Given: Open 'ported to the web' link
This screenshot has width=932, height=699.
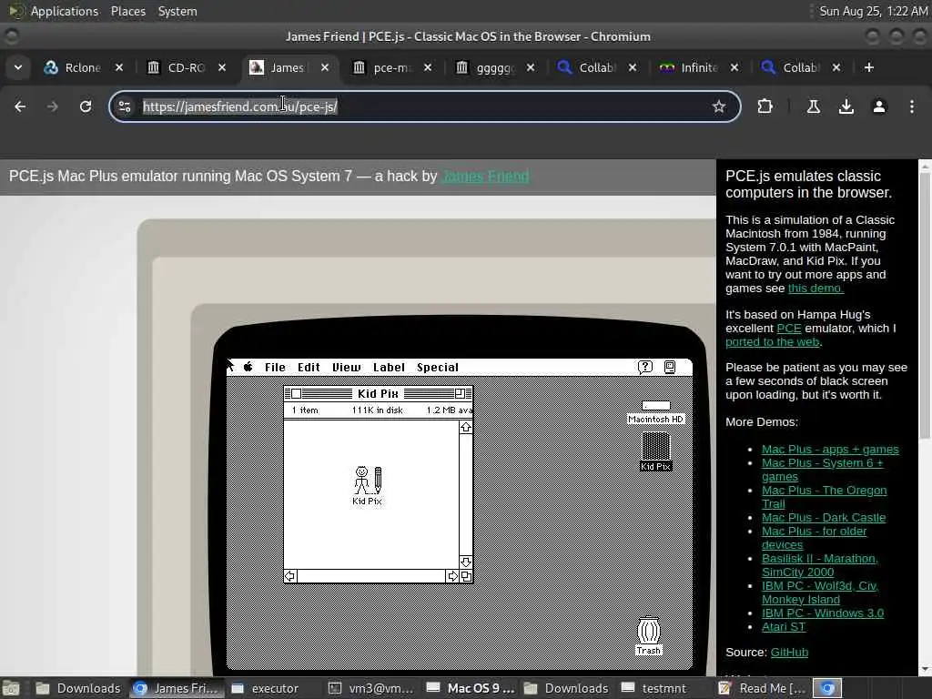Looking at the screenshot, I should point(772,342).
